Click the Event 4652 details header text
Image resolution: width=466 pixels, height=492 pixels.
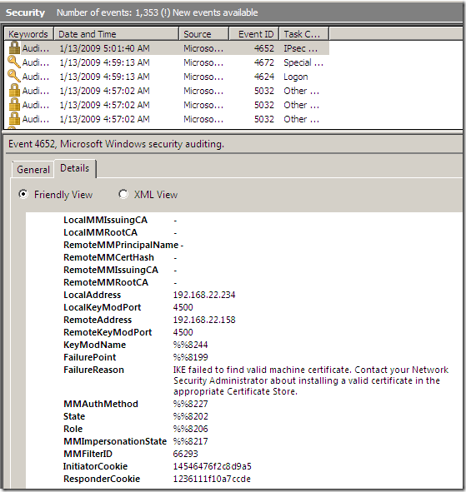[x=116, y=144]
